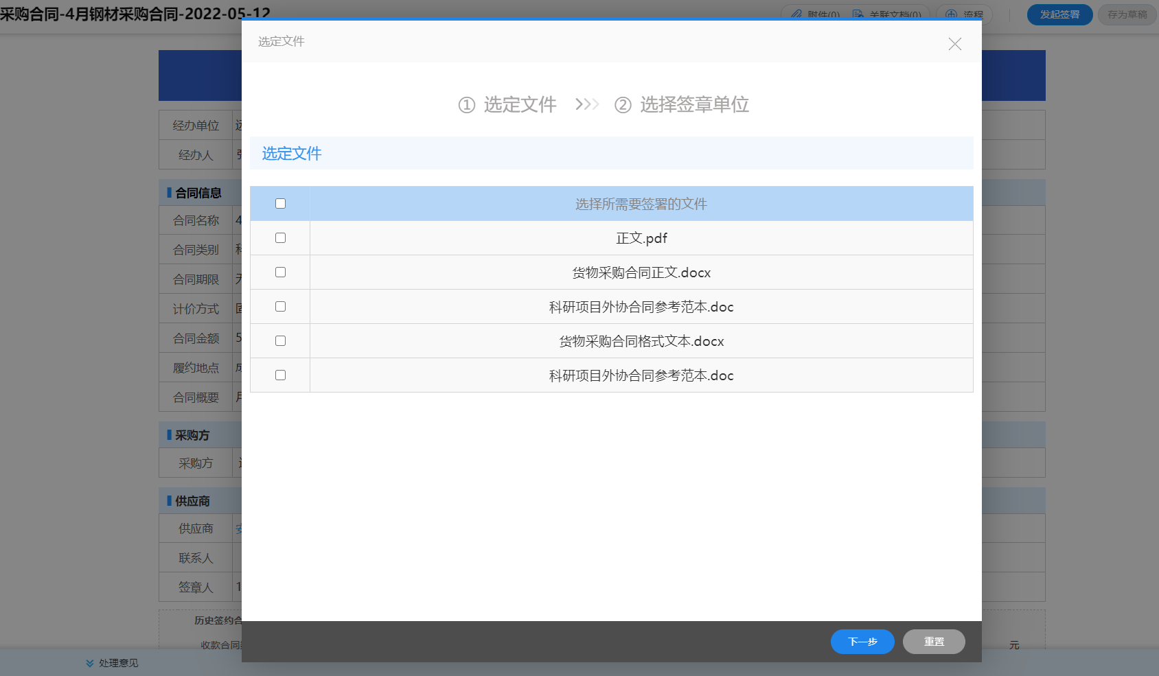Go to step 2, 选择签章单位, in the wizard

click(682, 104)
